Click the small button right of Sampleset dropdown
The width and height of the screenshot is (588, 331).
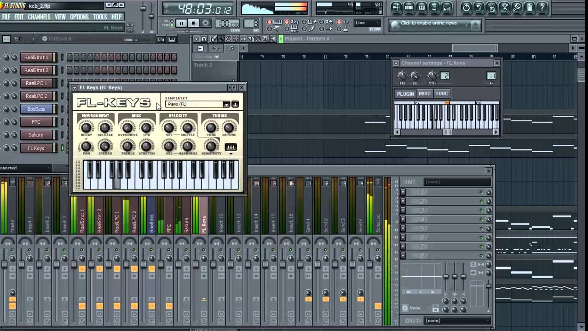click(235, 104)
